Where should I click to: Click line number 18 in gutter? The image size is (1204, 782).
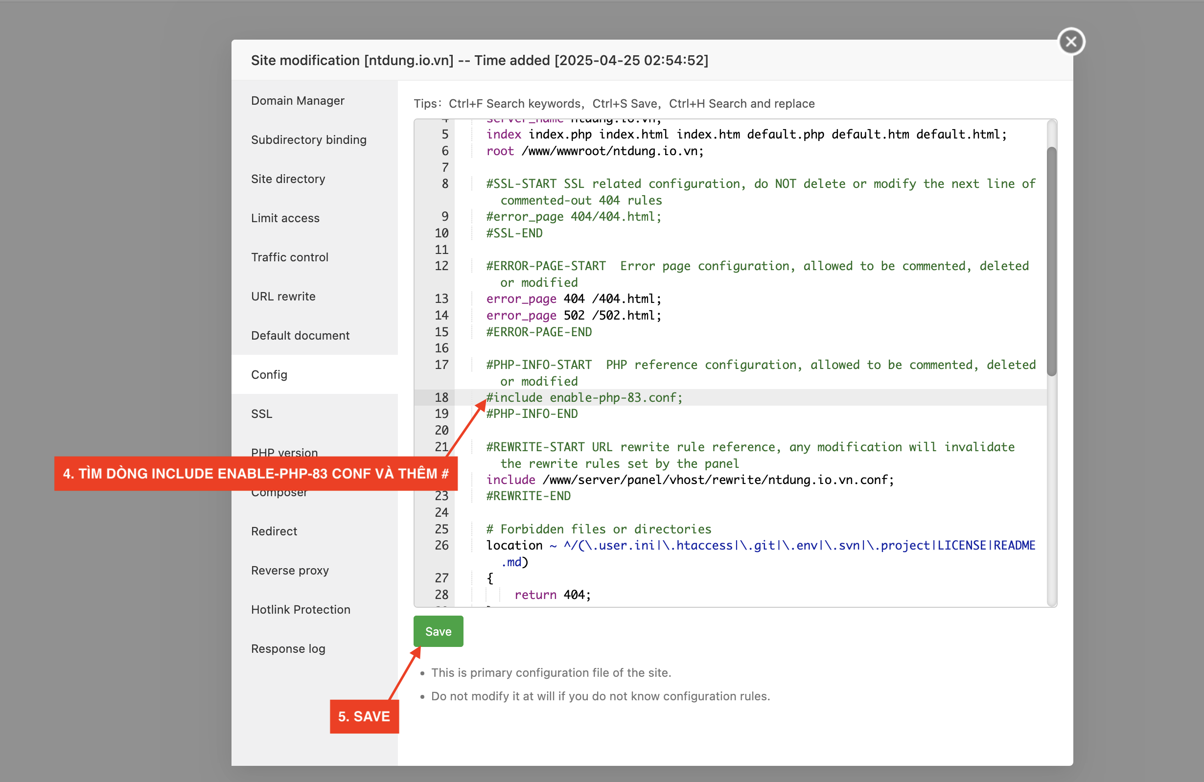[x=441, y=397]
